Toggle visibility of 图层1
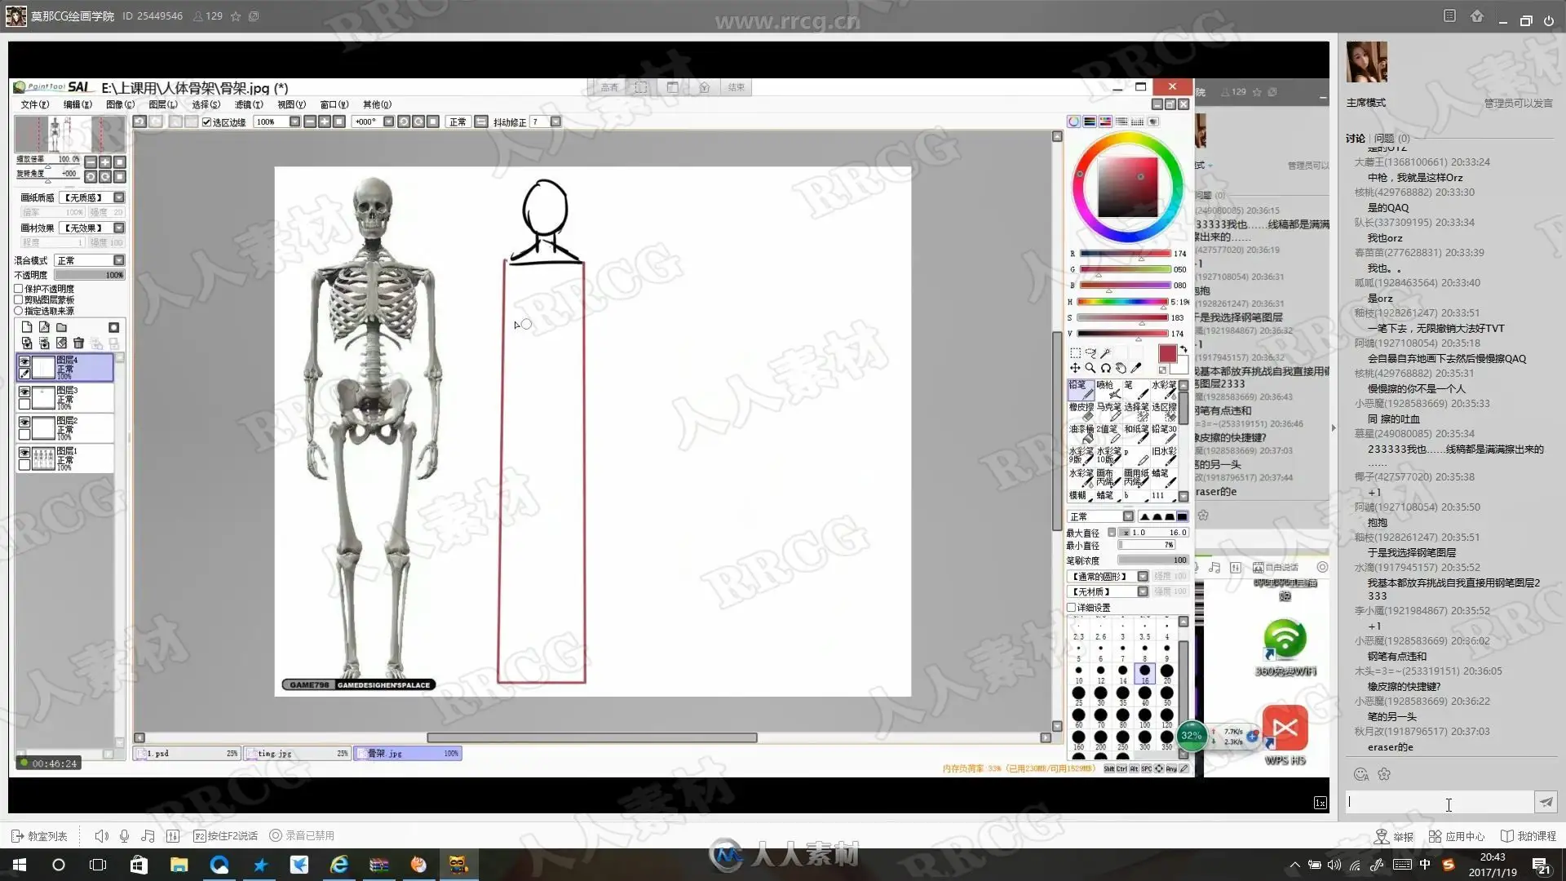Viewport: 1566px width, 881px height. click(24, 453)
